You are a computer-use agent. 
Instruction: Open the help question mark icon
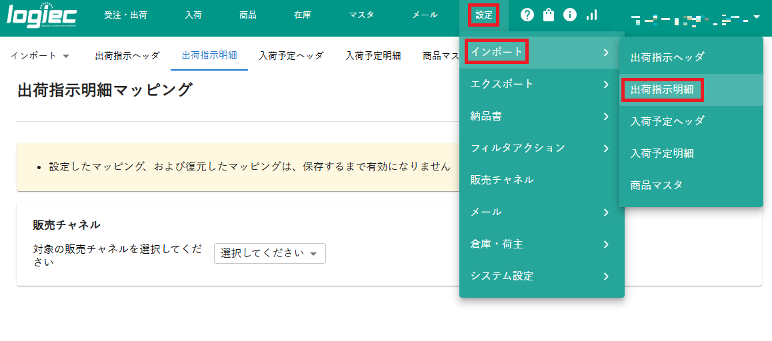point(527,15)
